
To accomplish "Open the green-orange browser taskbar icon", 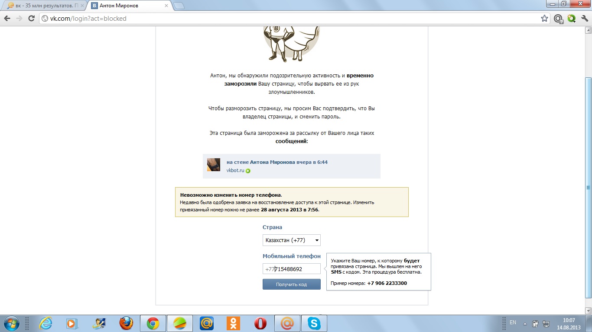I will [180, 323].
